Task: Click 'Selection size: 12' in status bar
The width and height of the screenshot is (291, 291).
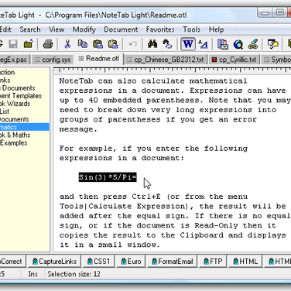Action: [x=74, y=274]
